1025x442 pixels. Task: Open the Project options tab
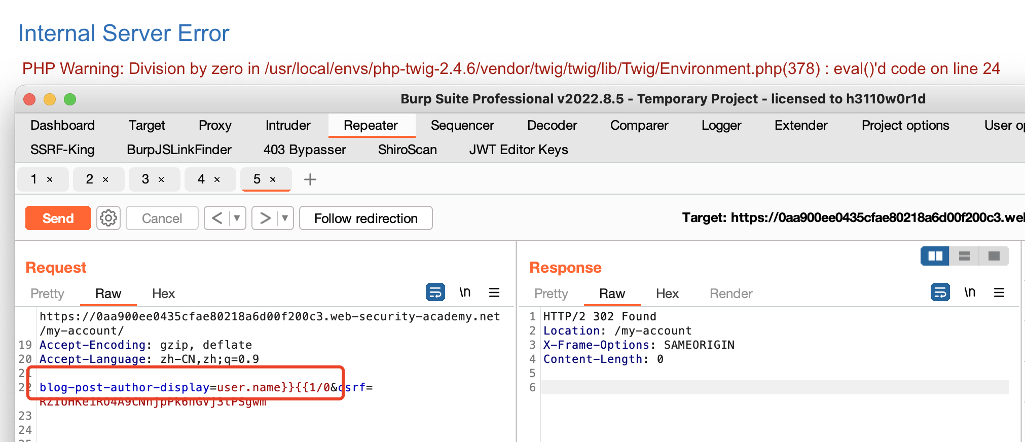pos(905,125)
